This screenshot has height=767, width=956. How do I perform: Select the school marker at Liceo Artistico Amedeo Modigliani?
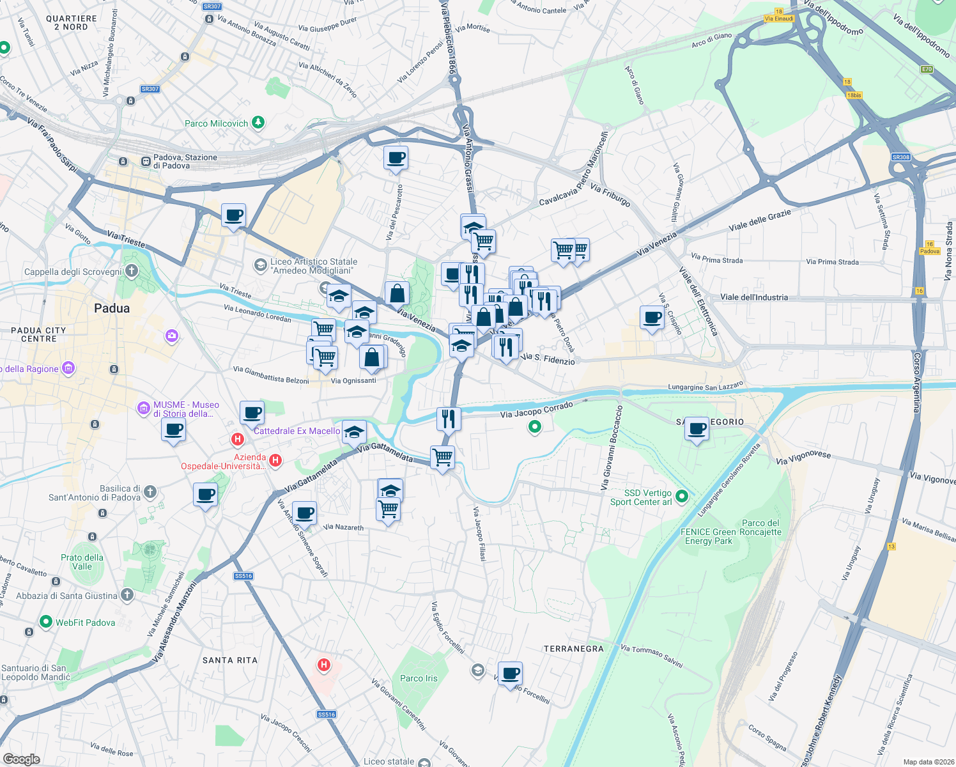[261, 265]
